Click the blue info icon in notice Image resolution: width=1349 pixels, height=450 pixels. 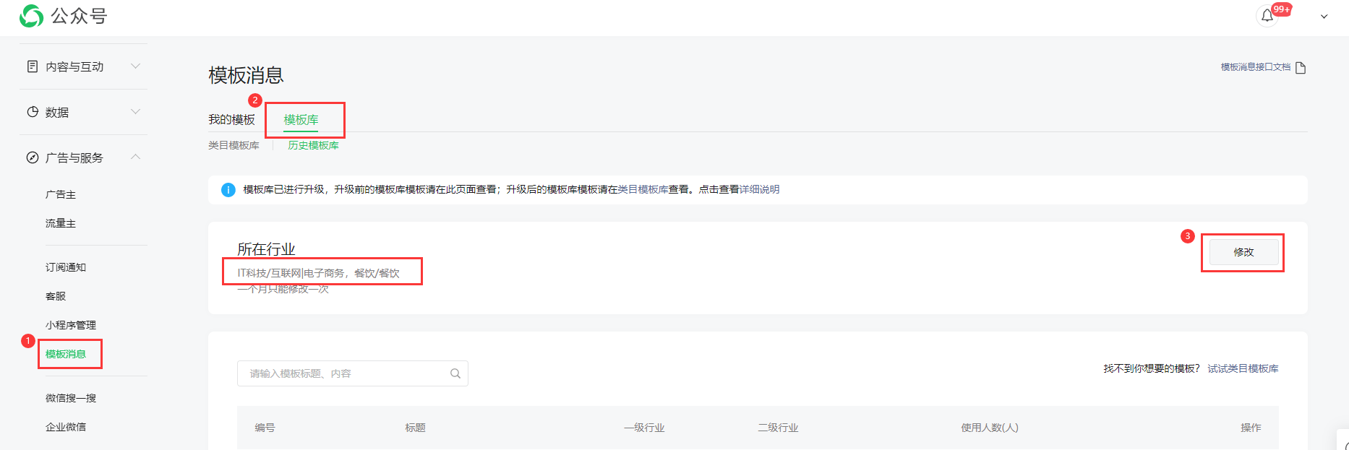228,190
